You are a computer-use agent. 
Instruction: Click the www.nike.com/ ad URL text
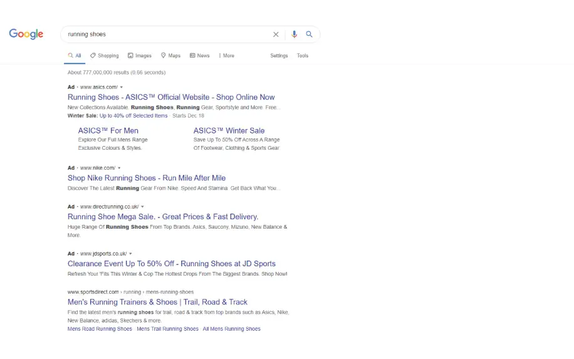[x=98, y=168]
